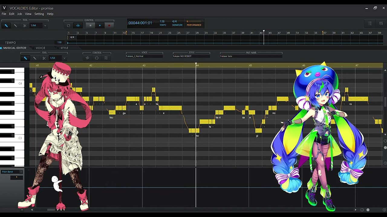The height and width of the screenshot is (217, 387).
Task: Open the Musical Editor 1/64 quantize dropdown
Action: (64, 58)
